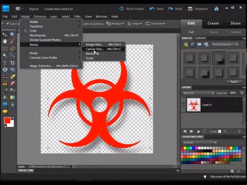Click the Redo button

[x=175, y=9]
